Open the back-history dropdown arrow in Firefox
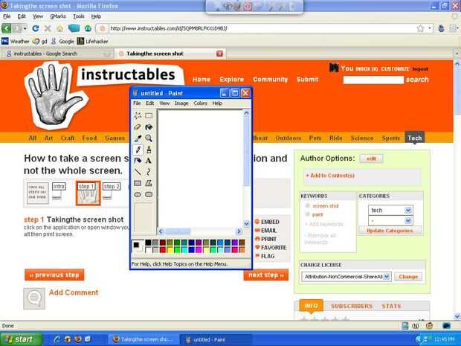The height and width of the screenshot is (346, 461). coord(25,28)
